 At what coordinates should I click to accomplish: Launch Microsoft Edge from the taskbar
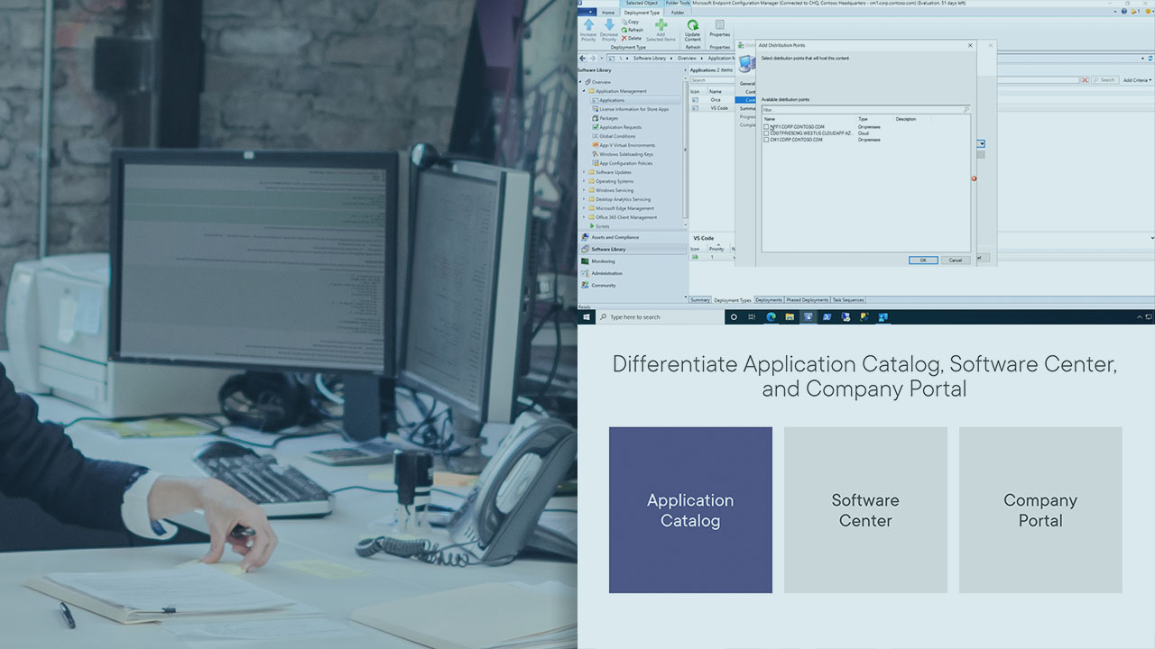(x=772, y=317)
